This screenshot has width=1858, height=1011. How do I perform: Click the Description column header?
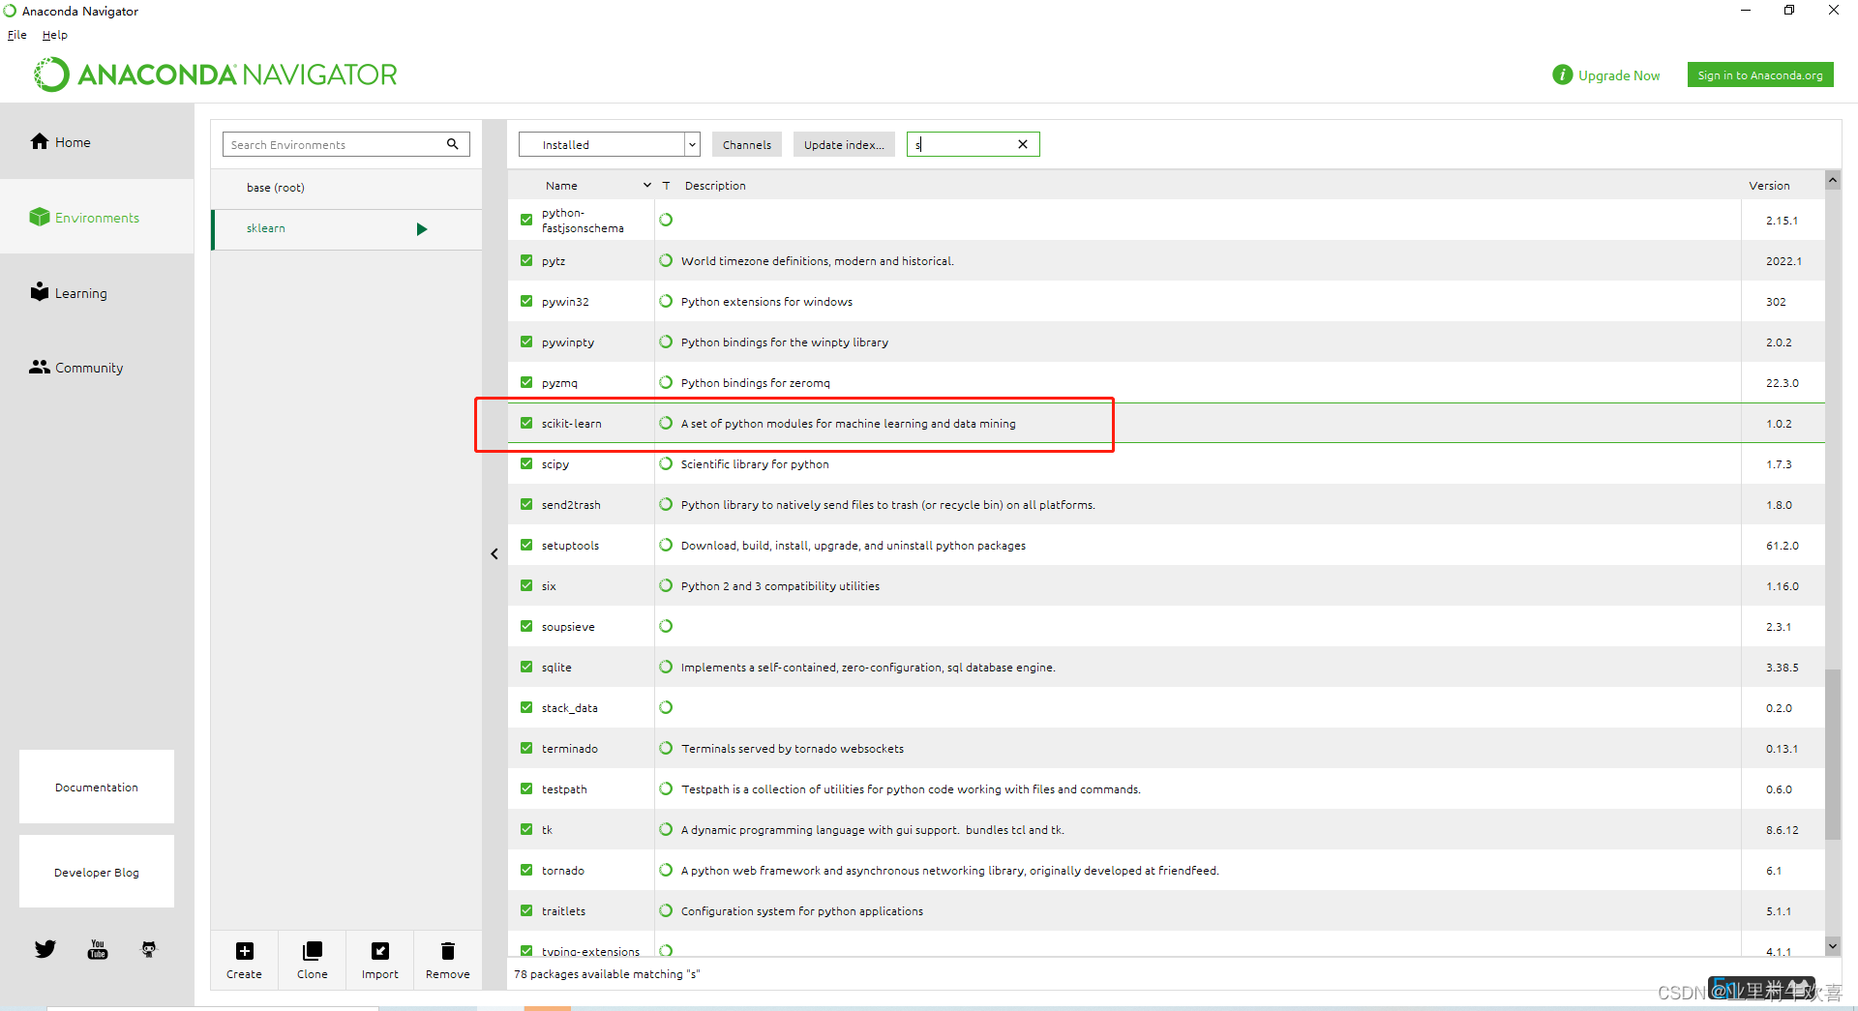(715, 186)
